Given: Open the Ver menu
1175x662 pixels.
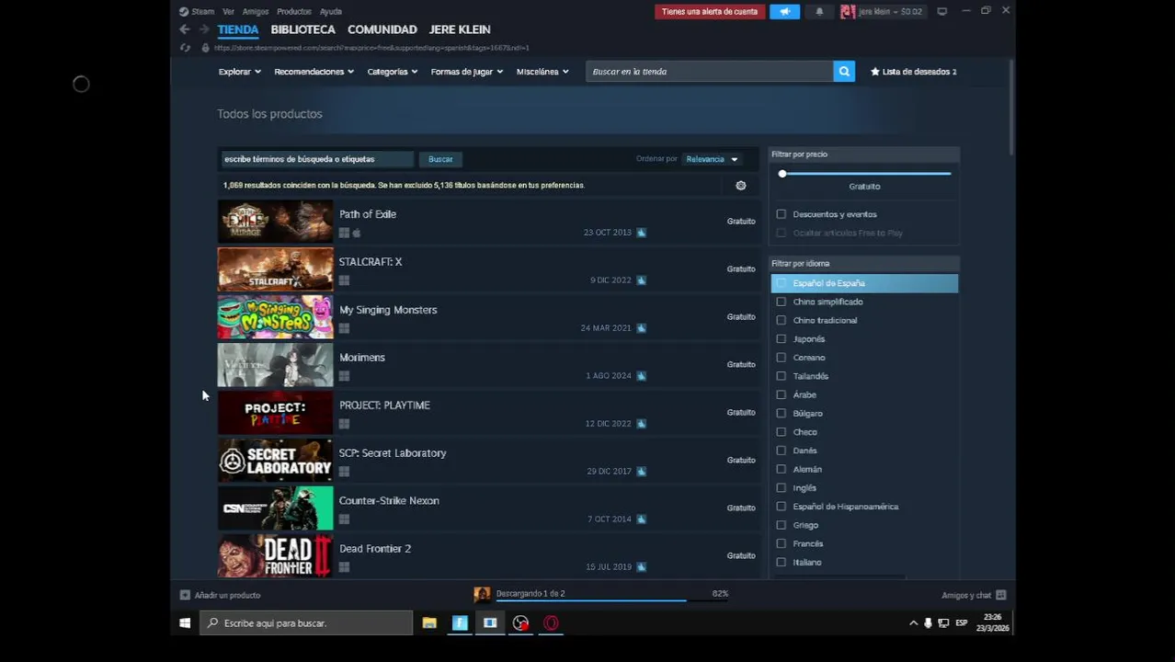Looking at the screenshot, I should coord(228,12).
